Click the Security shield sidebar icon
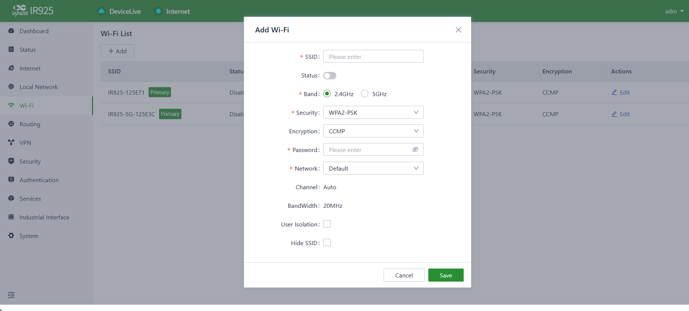The width and height of the screenshot is (689, 311). (11, 161)
